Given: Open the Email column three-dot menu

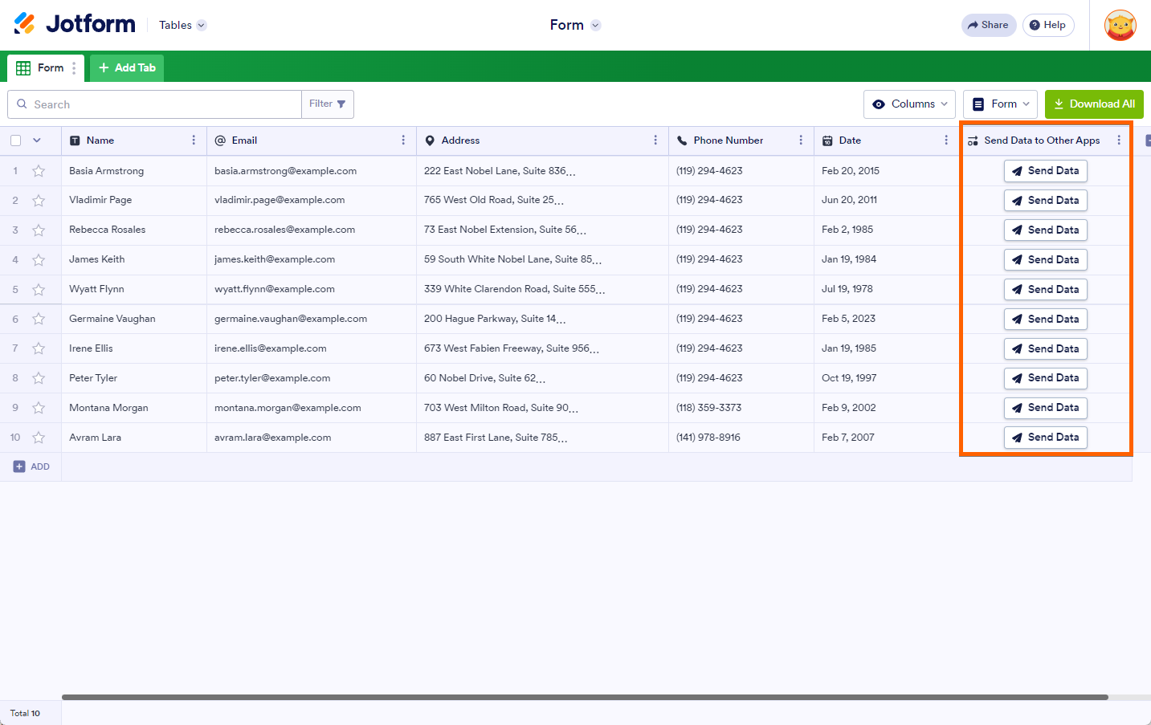Looking at the screenshot, I should (x=403, y=141).
